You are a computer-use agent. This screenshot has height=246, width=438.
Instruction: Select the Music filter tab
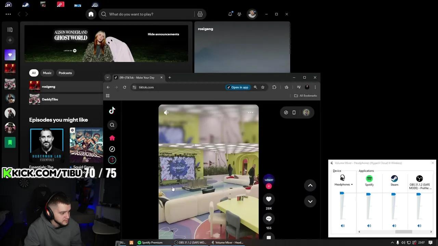(47, 73)
